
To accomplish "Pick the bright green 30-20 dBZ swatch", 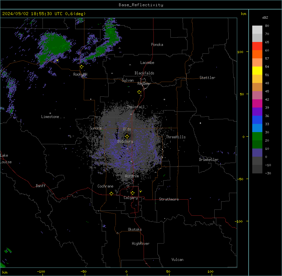I will [257, 136].
